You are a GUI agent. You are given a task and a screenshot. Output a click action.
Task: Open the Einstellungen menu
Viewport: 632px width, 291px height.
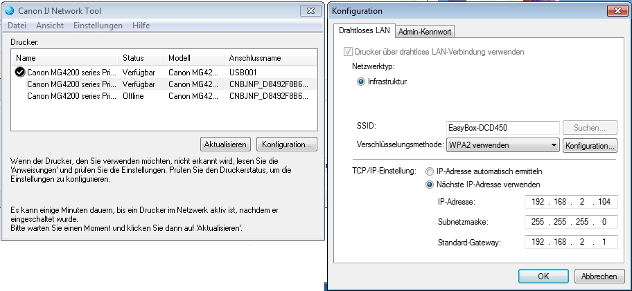click(x=98, y=26)
